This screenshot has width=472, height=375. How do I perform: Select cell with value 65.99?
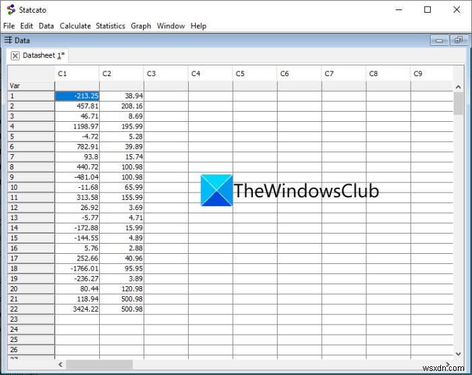pos(121,187)
